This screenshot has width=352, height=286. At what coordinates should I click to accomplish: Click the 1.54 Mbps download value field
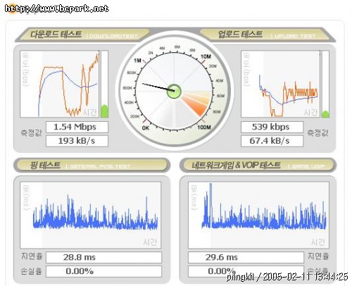[x=77, y=127]
